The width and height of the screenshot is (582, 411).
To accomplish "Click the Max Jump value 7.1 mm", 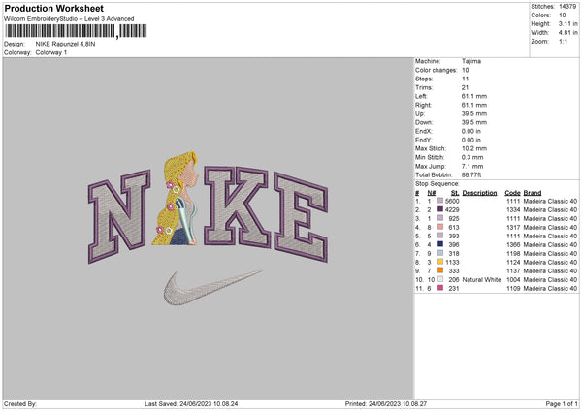I will 472,166.
